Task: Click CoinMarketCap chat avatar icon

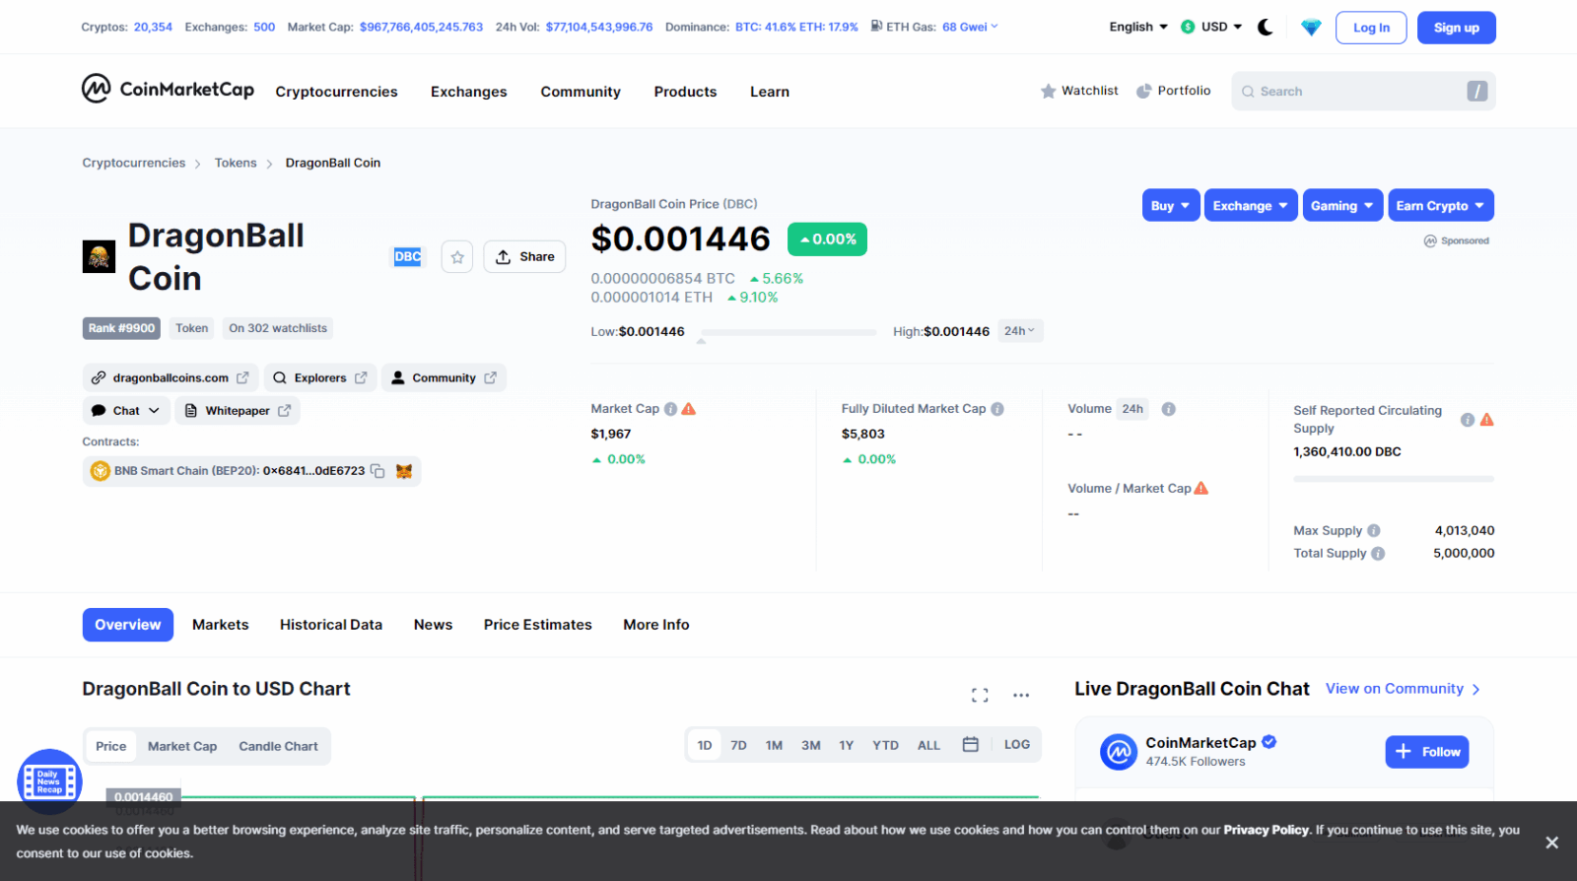Action: [x=1119, y=752]
